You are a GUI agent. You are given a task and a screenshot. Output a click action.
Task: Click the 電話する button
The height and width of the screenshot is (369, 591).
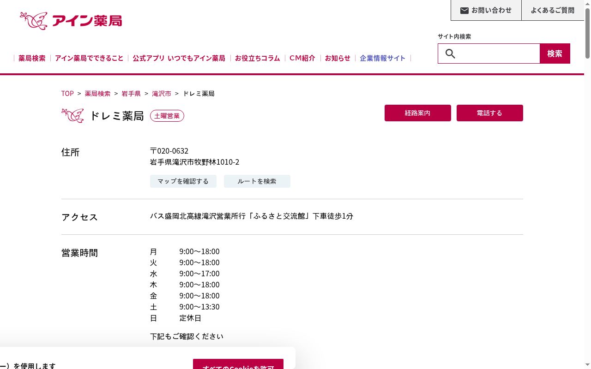490,113
